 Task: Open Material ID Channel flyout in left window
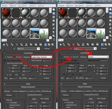pyautogui.click(x=36, y=45)
